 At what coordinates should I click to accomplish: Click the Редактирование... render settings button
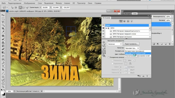tap(131, 44)
